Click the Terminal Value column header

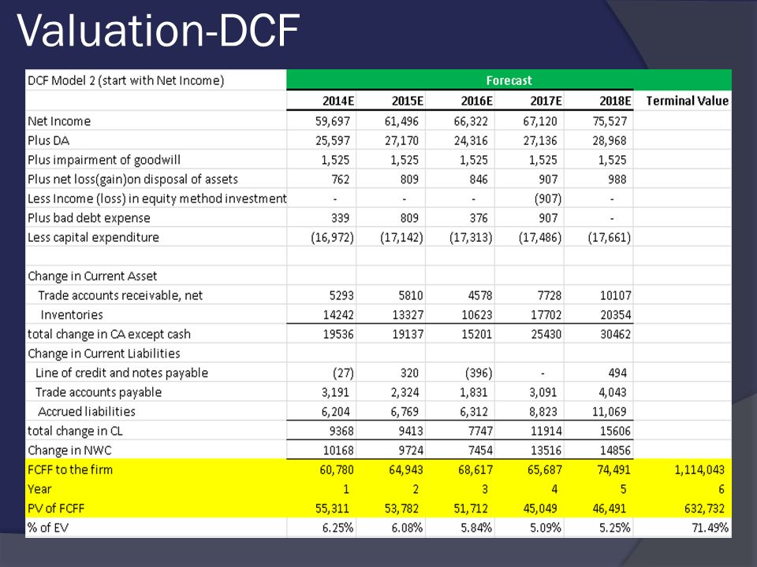coord(687,101)
